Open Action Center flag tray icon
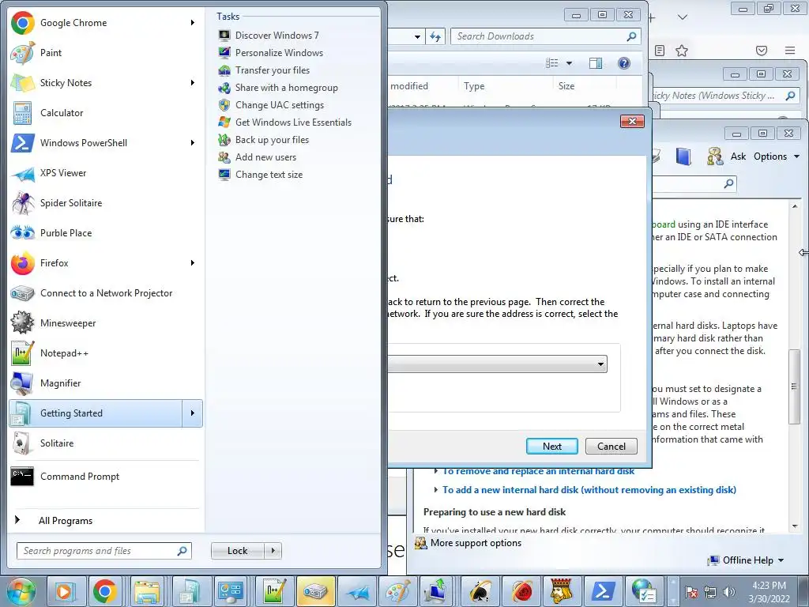 click(691, 592)
